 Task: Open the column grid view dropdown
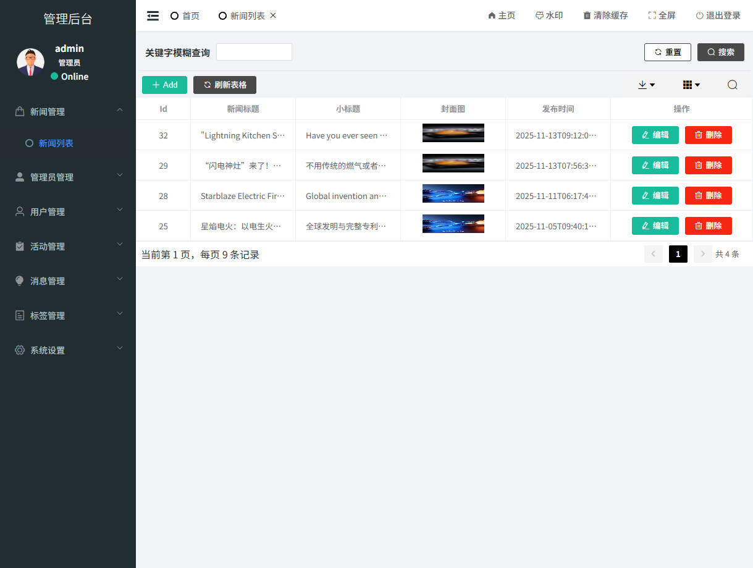coord(691,85)
